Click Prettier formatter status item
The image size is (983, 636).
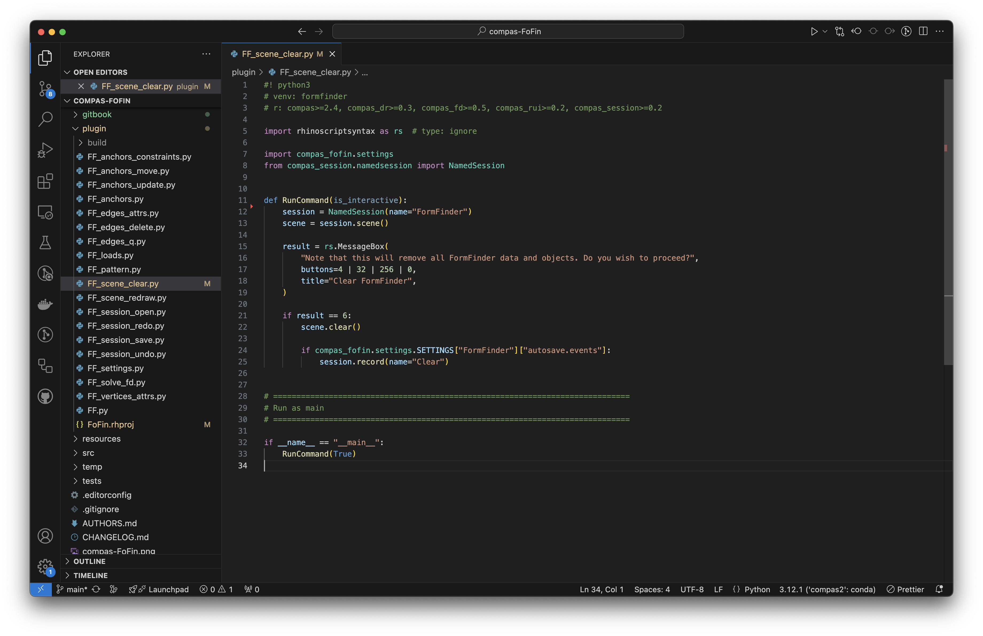point(905,589)
